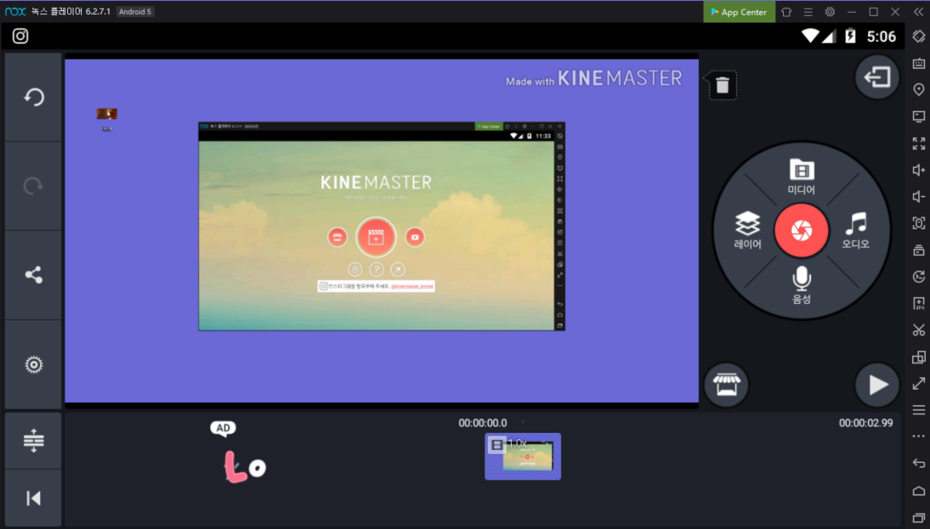Open Nox APK install tool
This screenshot has height=529, width=930.
tap(919, 303)
